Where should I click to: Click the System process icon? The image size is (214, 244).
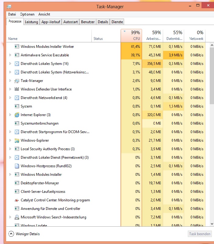coord(17,106)
